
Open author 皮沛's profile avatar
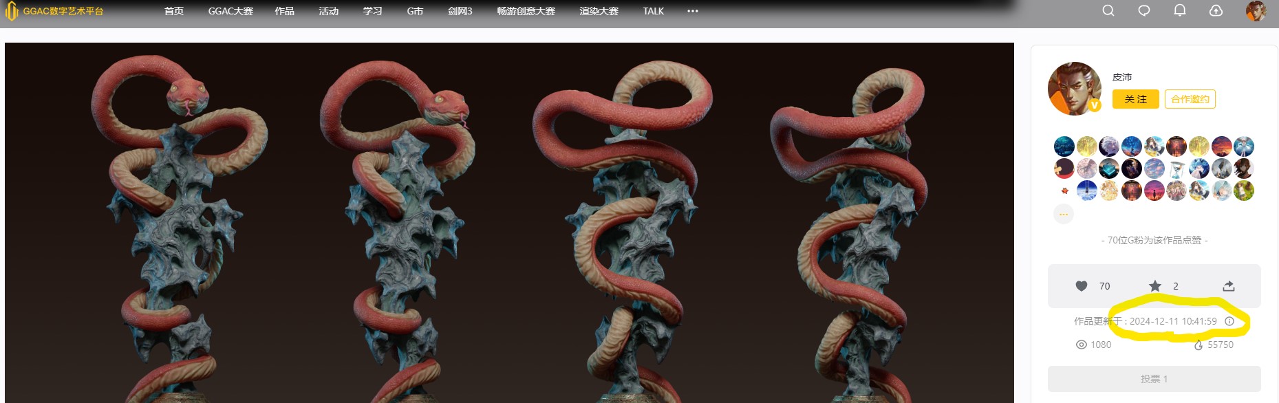(x=1075, y=89)
